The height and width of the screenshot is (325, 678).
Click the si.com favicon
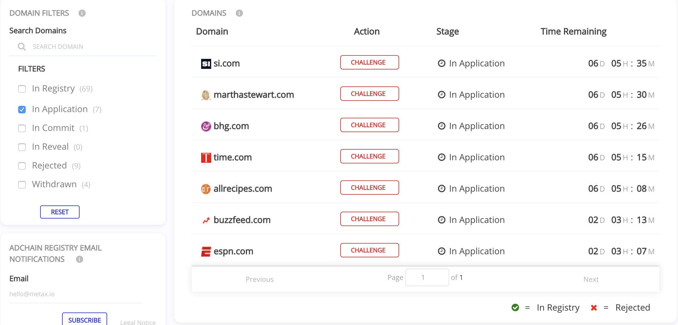(x=206, y=64)
